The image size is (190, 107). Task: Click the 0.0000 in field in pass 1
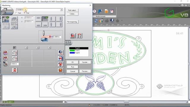15,64
